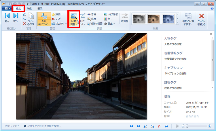Open the 色 color dropdown
This screenshot has height=131, width=216.
tap(108, 19)
